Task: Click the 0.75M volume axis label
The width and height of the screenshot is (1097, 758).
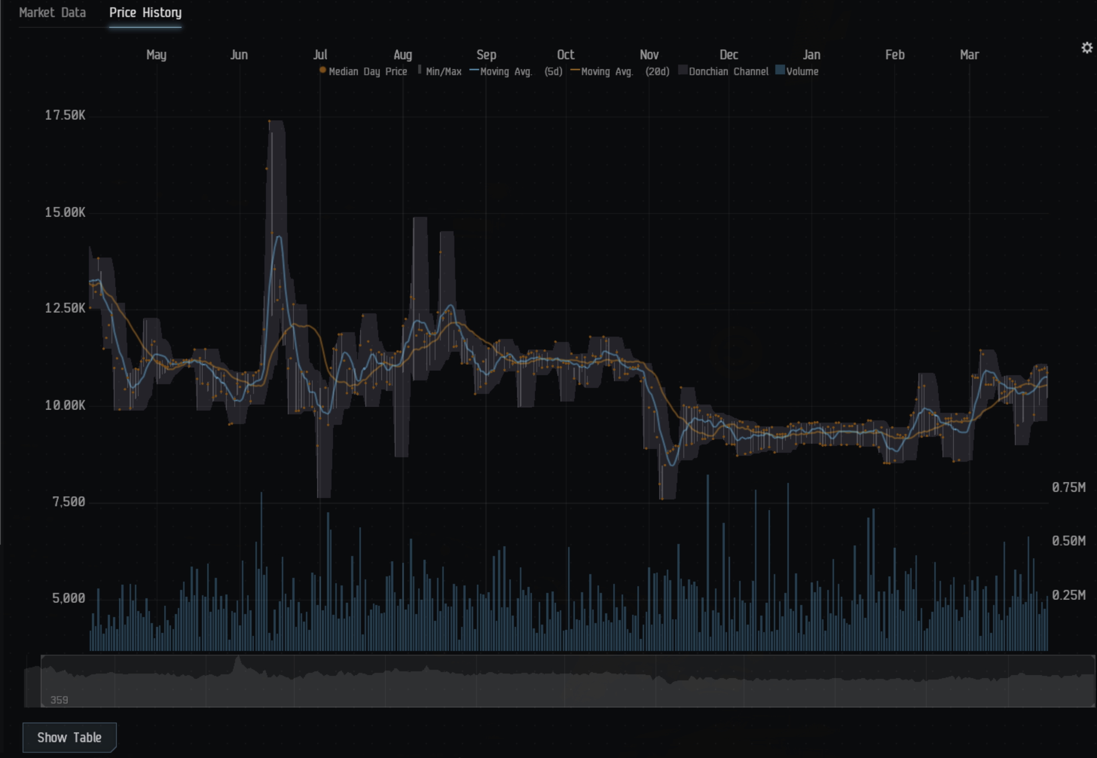Action: click(1069, 487)
